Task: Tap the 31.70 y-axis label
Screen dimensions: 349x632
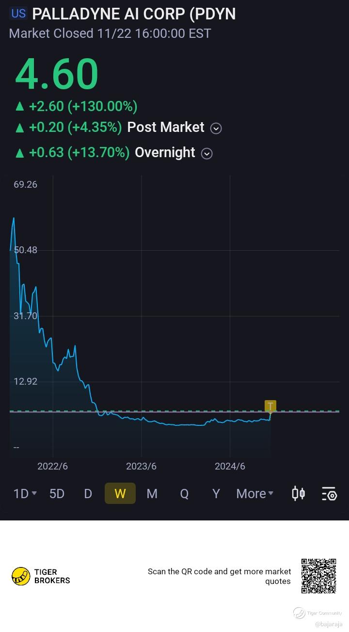Action: point(25,316)
